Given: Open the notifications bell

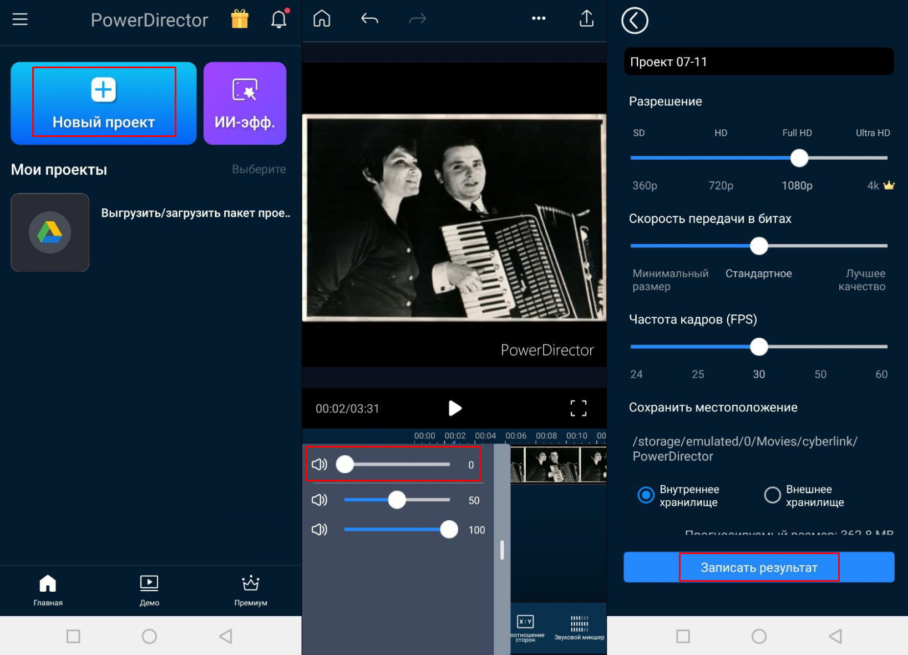Looking at the screenshot, I should pyautogui.click(x=279, y=19).
